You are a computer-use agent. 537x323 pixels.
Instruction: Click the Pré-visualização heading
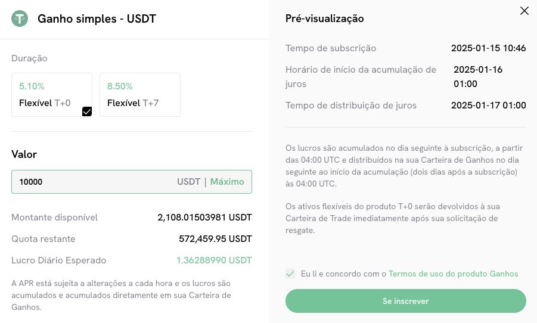(x=325, y=18)
